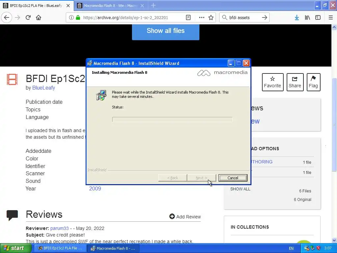Click the bfdi assets search field
The height and width of the screenshot is (253, 337).
(x=244, y=17)
